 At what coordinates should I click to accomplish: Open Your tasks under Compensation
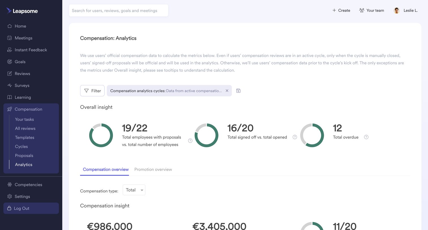tap(24, 119)
